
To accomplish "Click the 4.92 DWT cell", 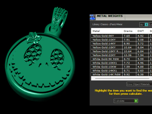I will click(x=142, y=36).
